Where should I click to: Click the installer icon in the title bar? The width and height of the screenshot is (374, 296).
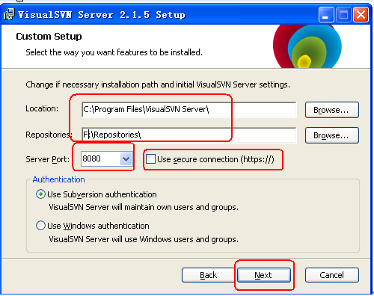tap(9, 14)
